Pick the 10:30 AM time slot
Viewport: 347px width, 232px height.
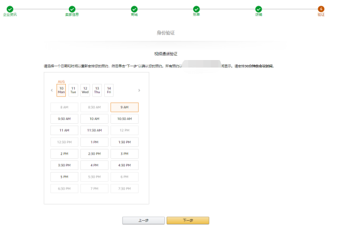point(125,119)
